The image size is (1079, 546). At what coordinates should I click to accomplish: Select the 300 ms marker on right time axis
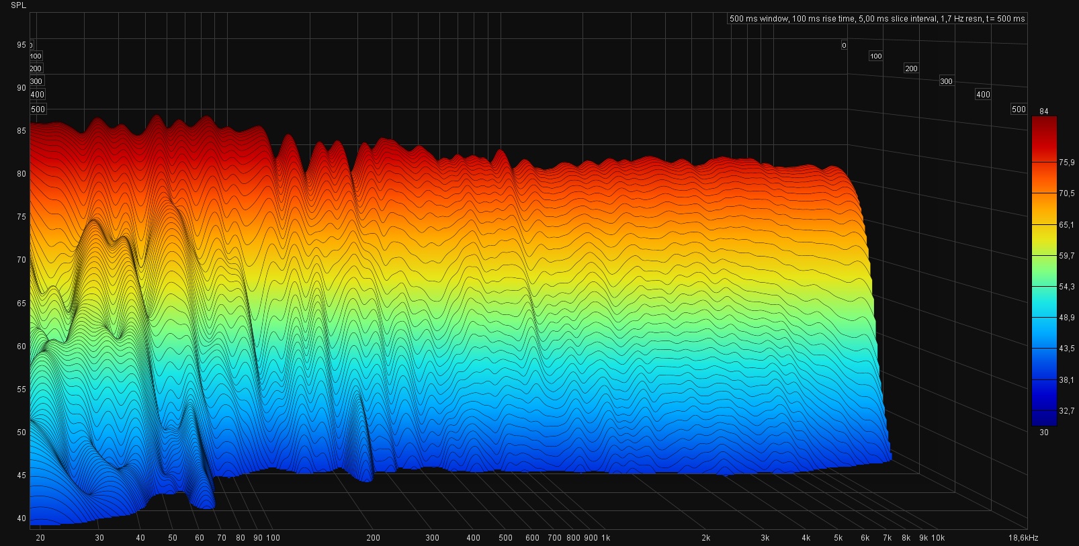pyautogui.click(x=946, y=81)
